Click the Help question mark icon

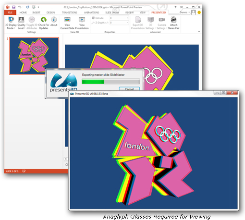(175, 7)
